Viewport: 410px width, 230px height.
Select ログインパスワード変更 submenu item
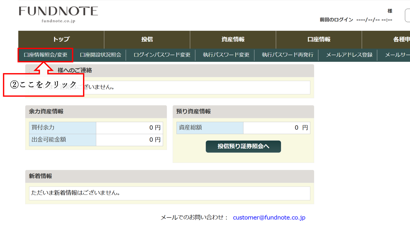click(162, 55)
